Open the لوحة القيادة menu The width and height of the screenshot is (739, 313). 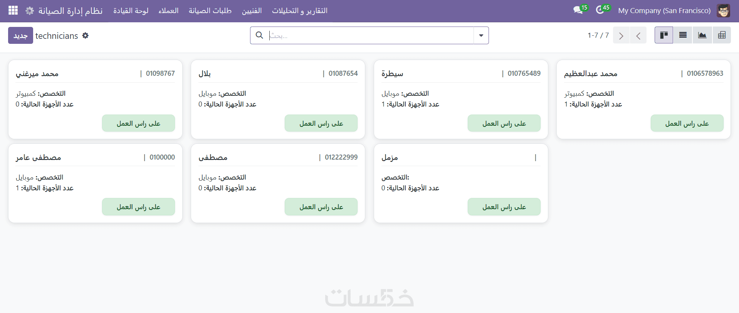(131, 11)
